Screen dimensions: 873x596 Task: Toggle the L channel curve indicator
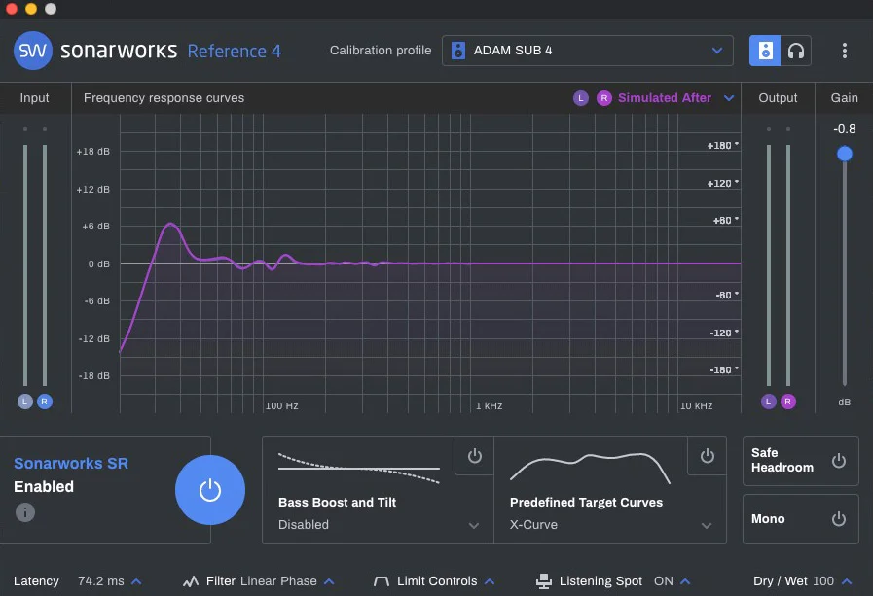point(581,98)
